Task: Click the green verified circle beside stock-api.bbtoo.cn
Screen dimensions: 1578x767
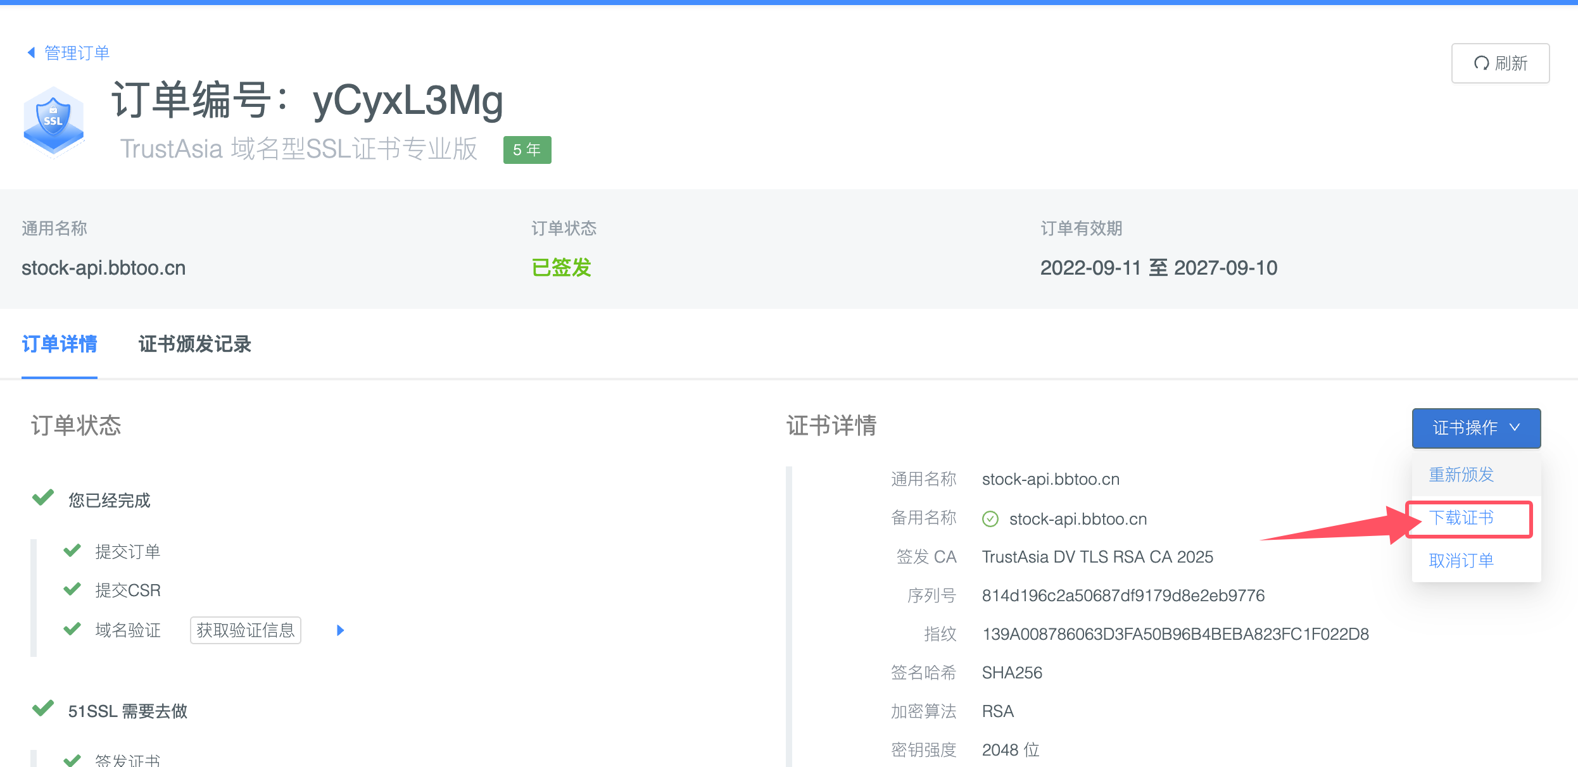Action: pos(990,519)
